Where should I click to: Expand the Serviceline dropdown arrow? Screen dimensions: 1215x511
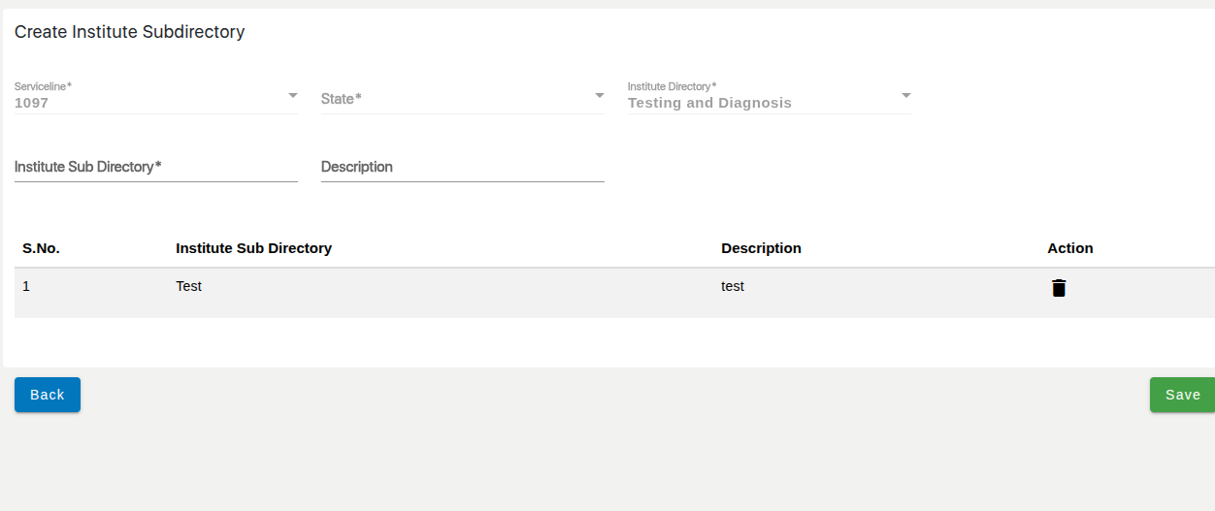pos(292,96)
